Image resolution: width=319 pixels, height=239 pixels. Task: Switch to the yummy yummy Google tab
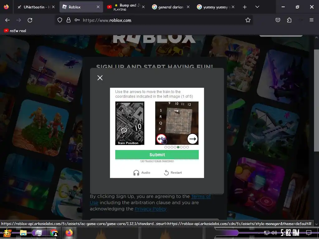pyautogui.click(x=215, y=7)
